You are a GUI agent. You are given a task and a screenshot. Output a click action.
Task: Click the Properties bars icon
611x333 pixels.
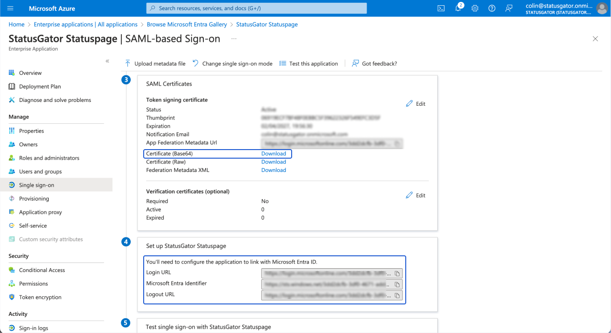coord(12,131)
